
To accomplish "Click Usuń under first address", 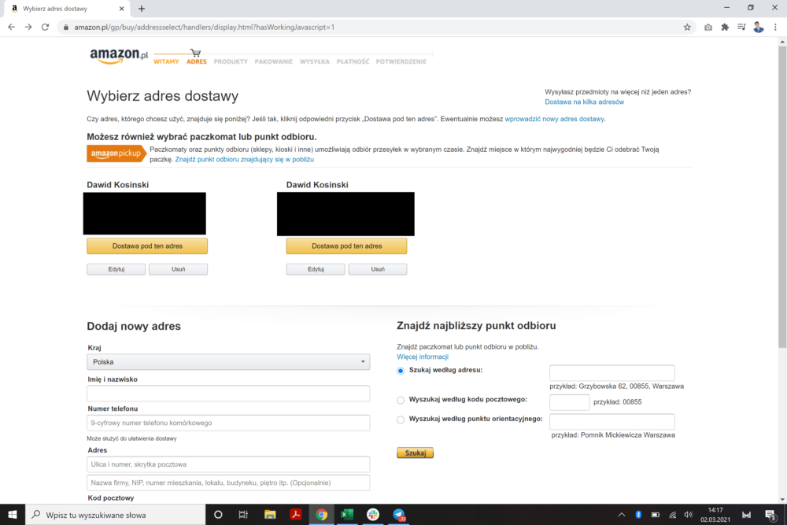I will click(178, 269).
